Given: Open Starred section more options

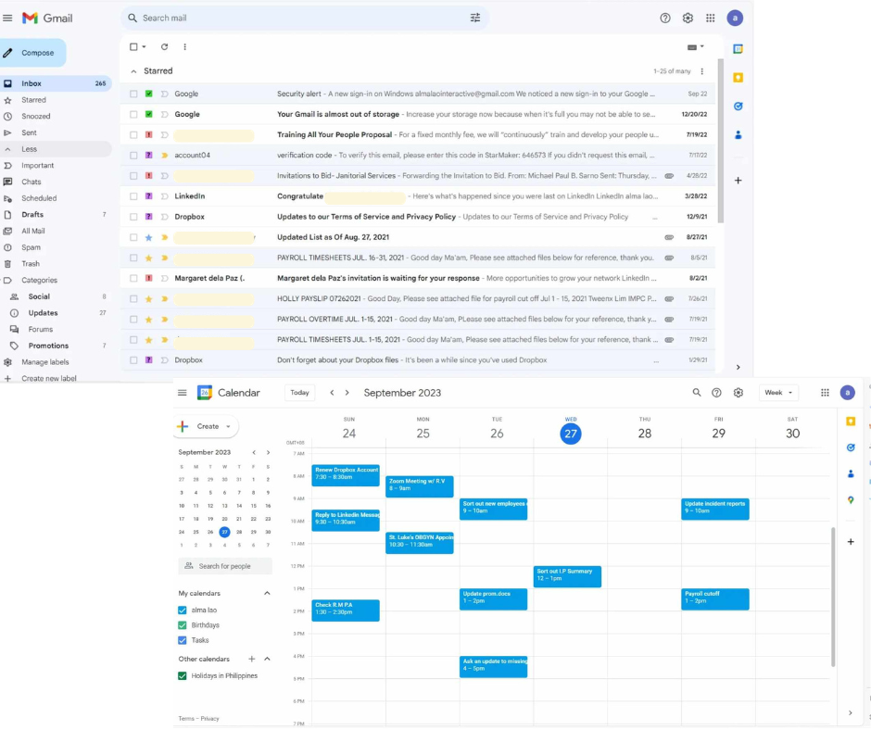Looking at the screenshot, I should [702, 71].
